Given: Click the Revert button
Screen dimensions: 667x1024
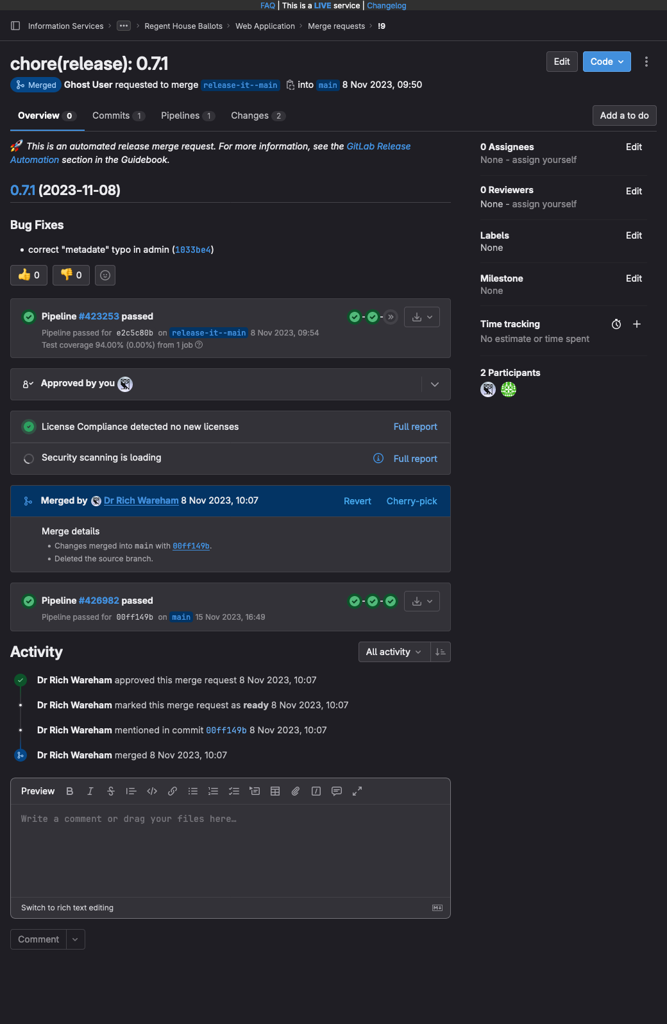Looking at the screenshot, I should tap(357, 501).
